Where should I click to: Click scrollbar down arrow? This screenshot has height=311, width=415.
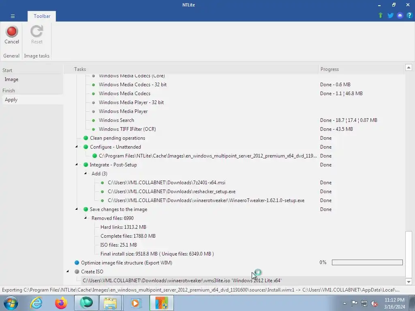tap(409, 282)
